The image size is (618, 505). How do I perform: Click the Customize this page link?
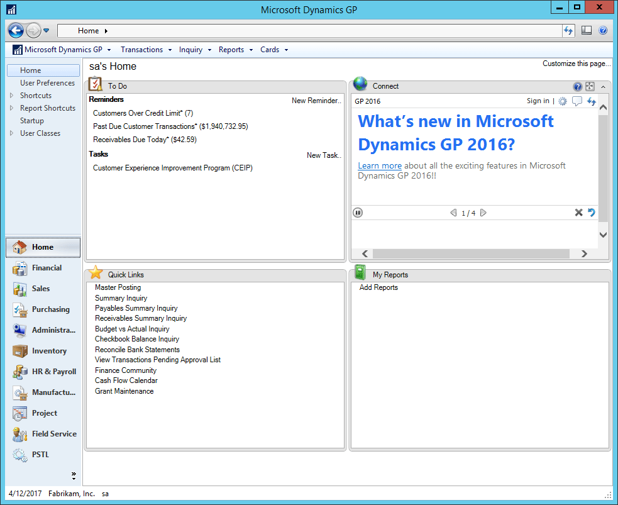577,64
